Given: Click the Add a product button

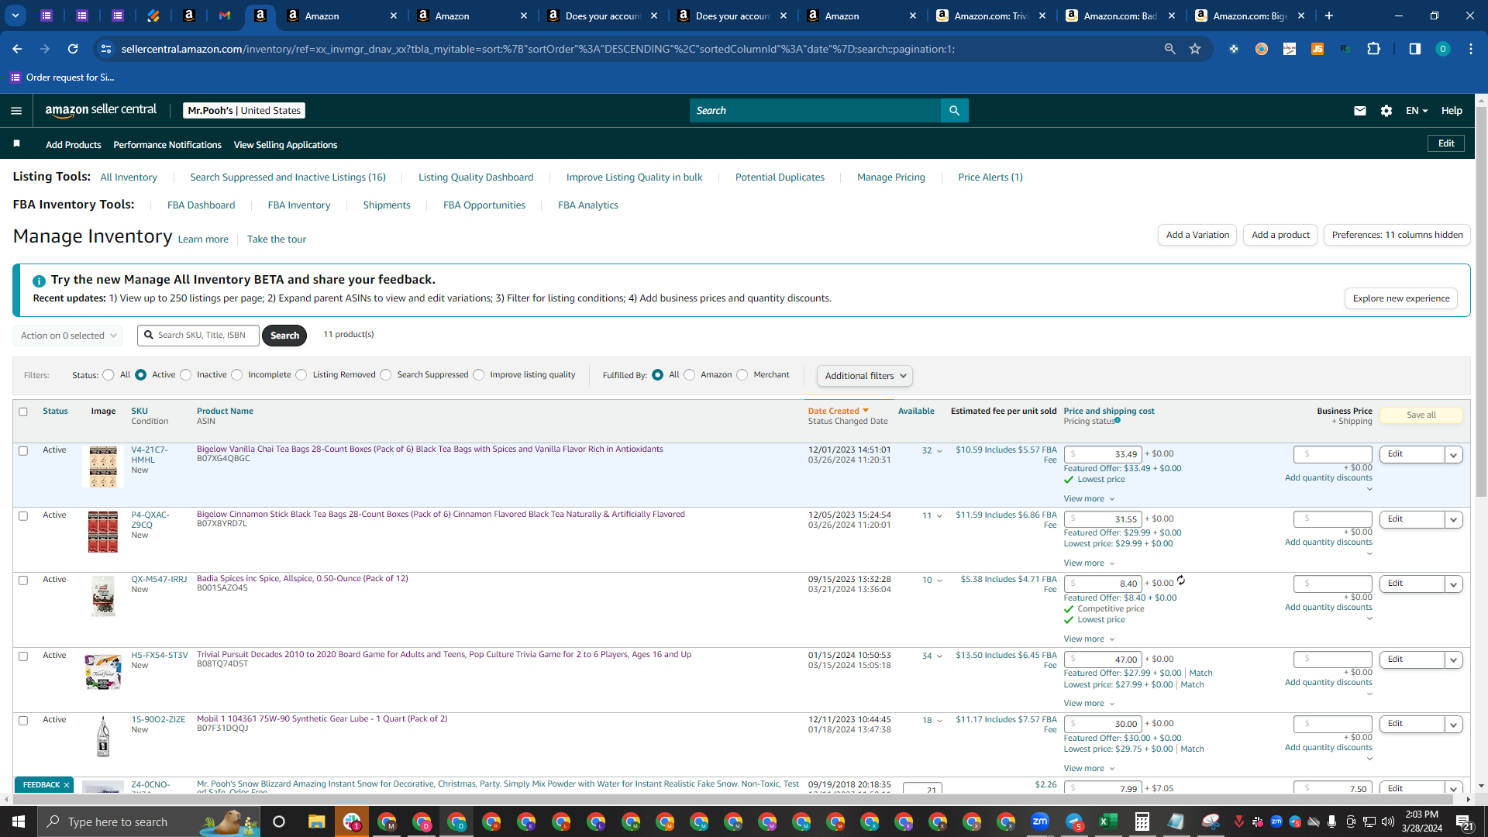Looking at the screenshot, I should coord(1280,235).
